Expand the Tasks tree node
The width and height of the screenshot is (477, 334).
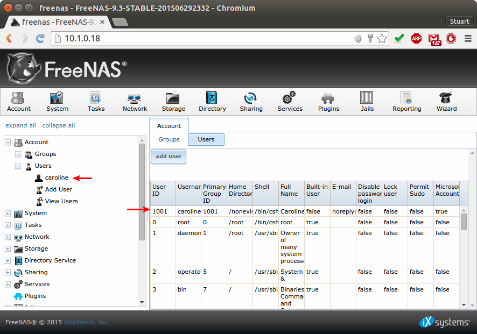point(8,225)
